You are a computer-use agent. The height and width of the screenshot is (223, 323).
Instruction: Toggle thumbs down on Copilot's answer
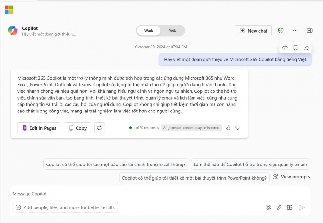coord(237,128)
